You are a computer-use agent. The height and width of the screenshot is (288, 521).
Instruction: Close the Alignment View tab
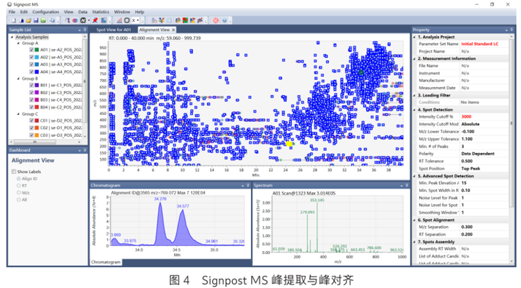coord(173,30)
